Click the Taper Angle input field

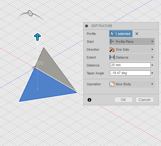130,73
